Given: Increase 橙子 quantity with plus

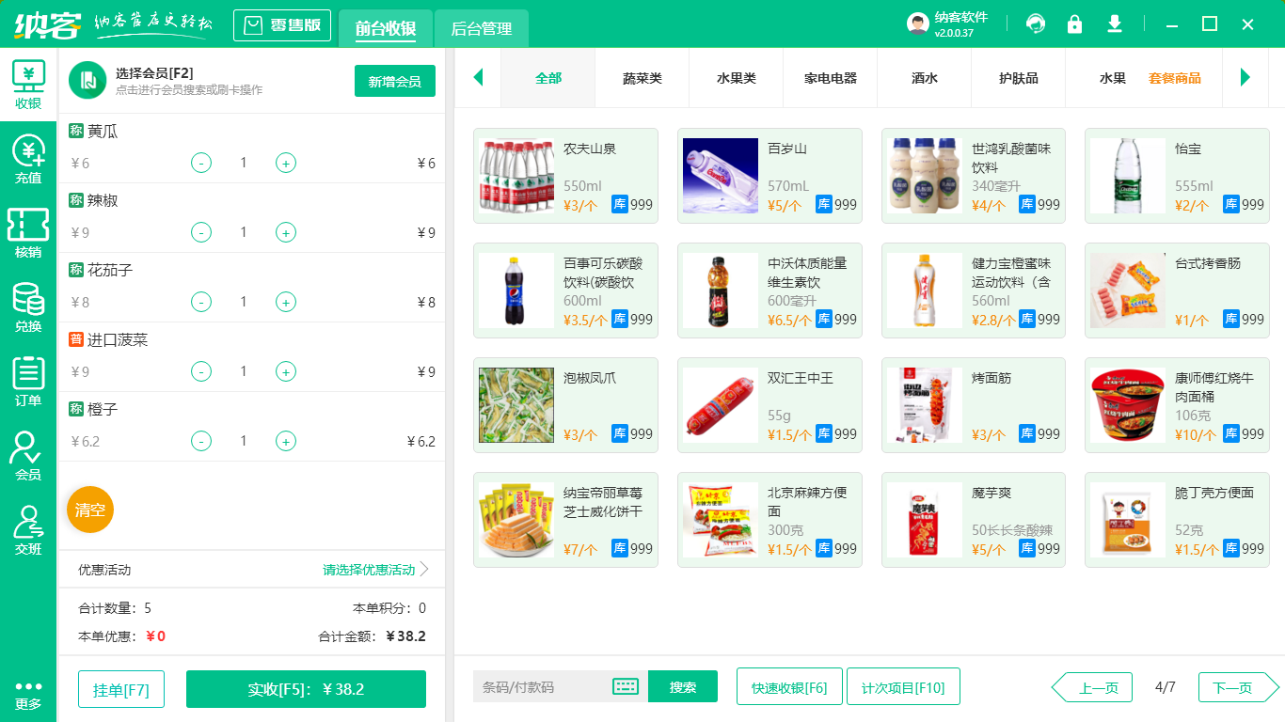Looking at the screenshot, I should coord(286,442).
